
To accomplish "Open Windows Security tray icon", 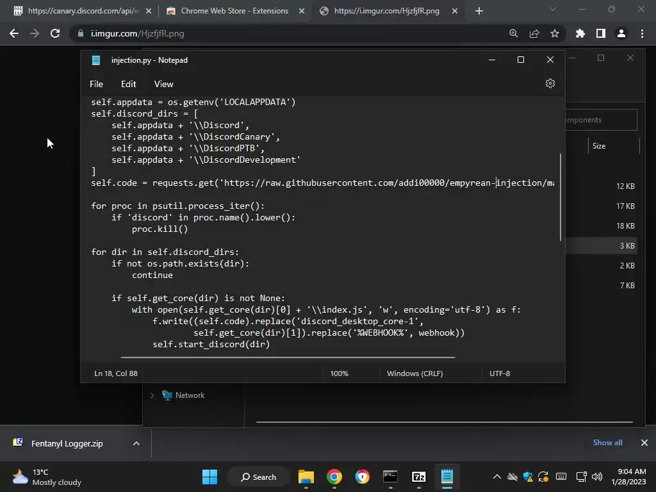I will point(528,477).
